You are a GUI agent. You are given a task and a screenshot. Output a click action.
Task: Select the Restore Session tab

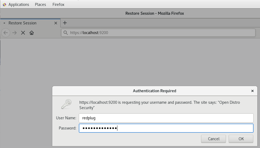[30, 23]
